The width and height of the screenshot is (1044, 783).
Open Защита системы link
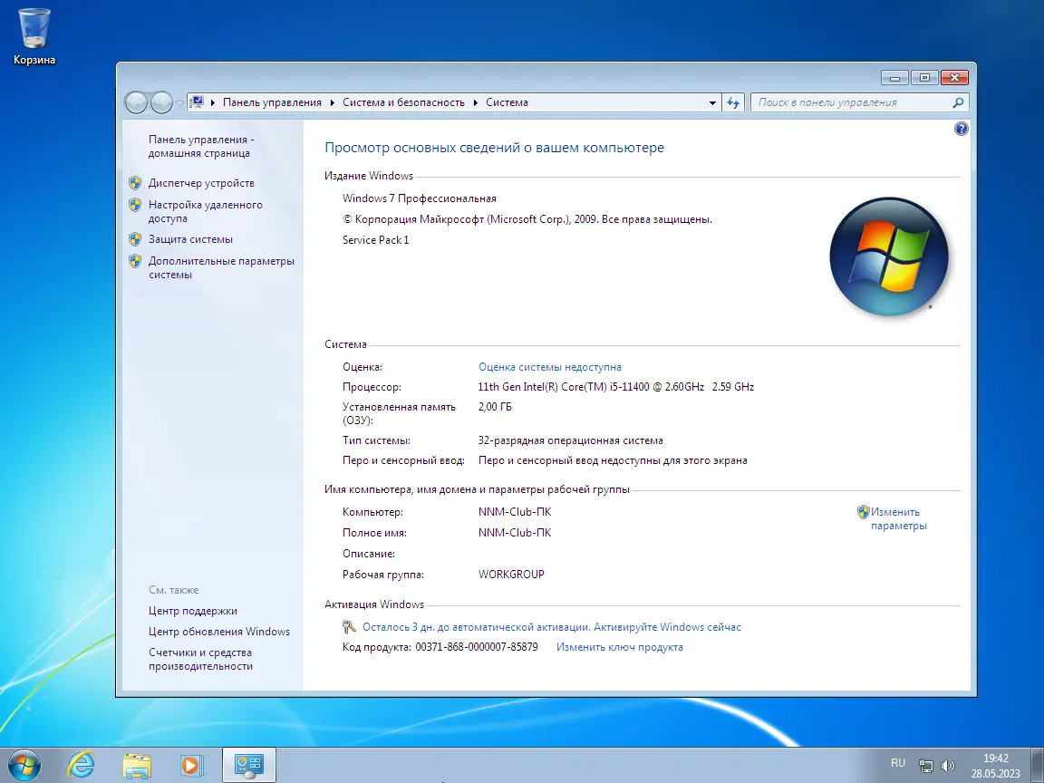(x=190, y=239)
